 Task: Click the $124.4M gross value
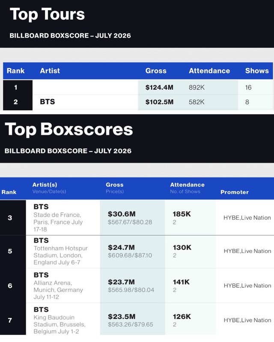click(x=159, y=87)
